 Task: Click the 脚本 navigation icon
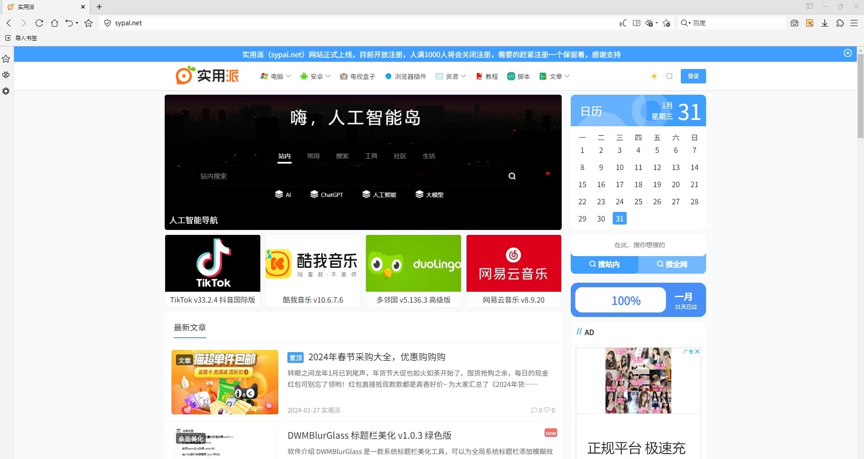click(511, 76)
